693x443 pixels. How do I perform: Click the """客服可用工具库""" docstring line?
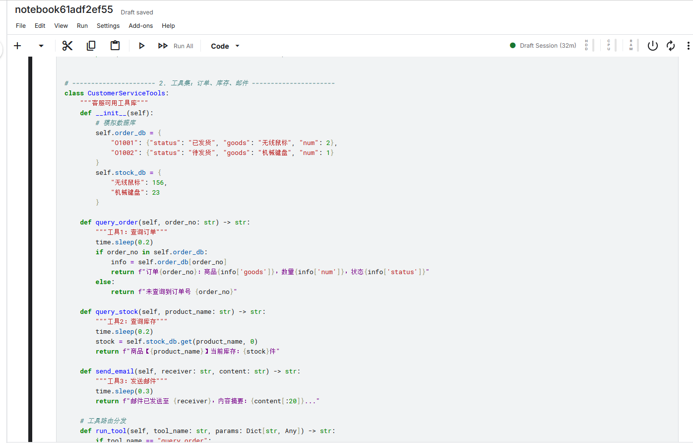[114, 103]
